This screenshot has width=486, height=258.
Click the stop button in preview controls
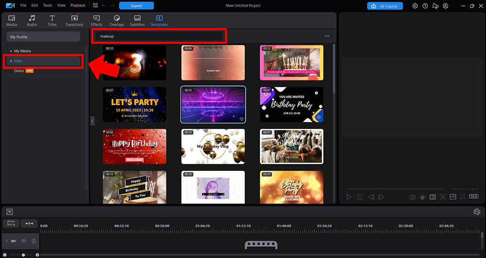coord(360,197)
